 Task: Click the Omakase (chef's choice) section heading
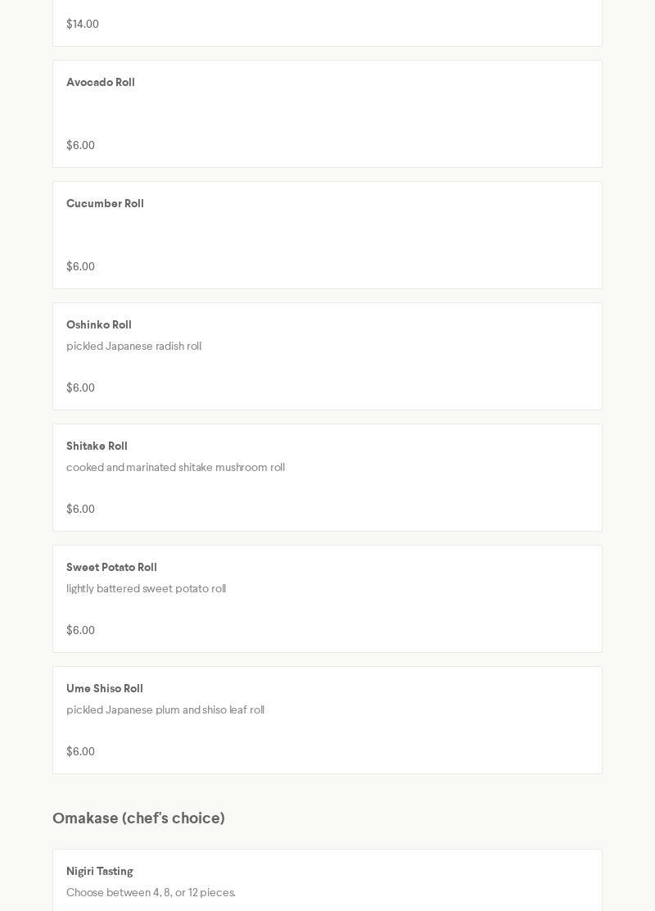(139, 818)
